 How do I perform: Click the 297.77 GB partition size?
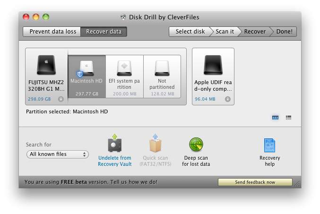coord(87,94)
